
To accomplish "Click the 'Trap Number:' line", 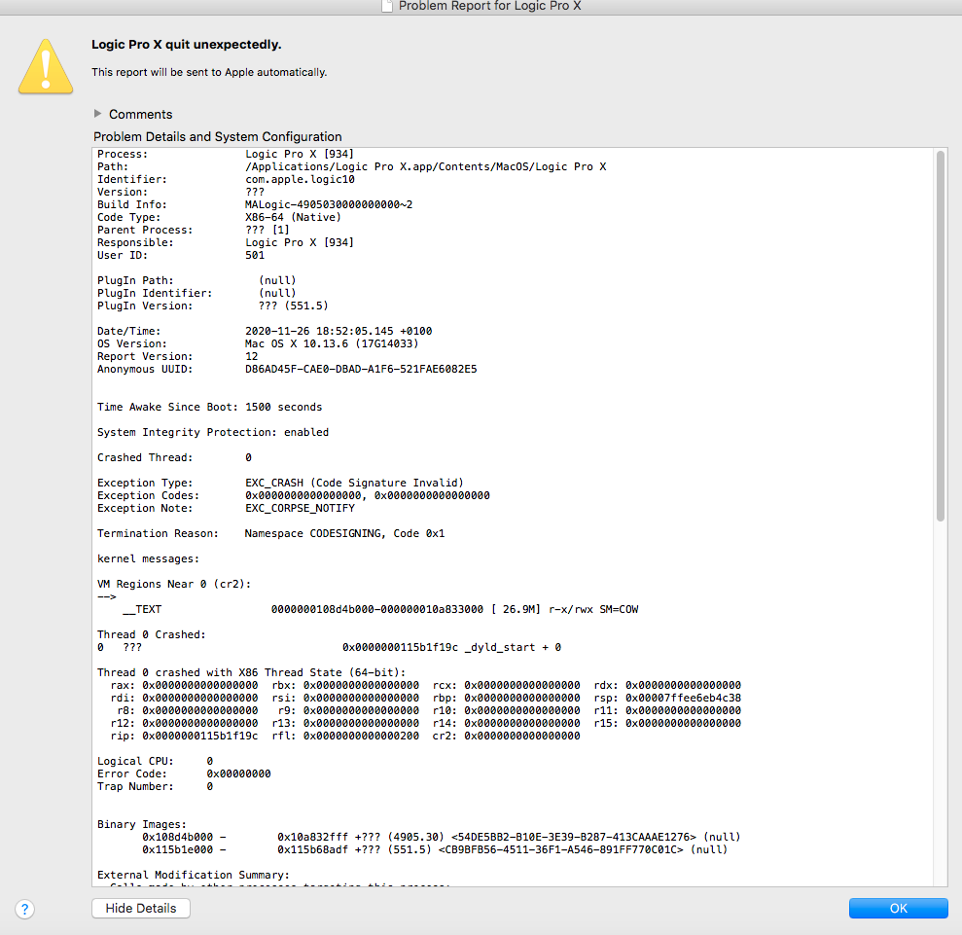I will pos(156,786).
